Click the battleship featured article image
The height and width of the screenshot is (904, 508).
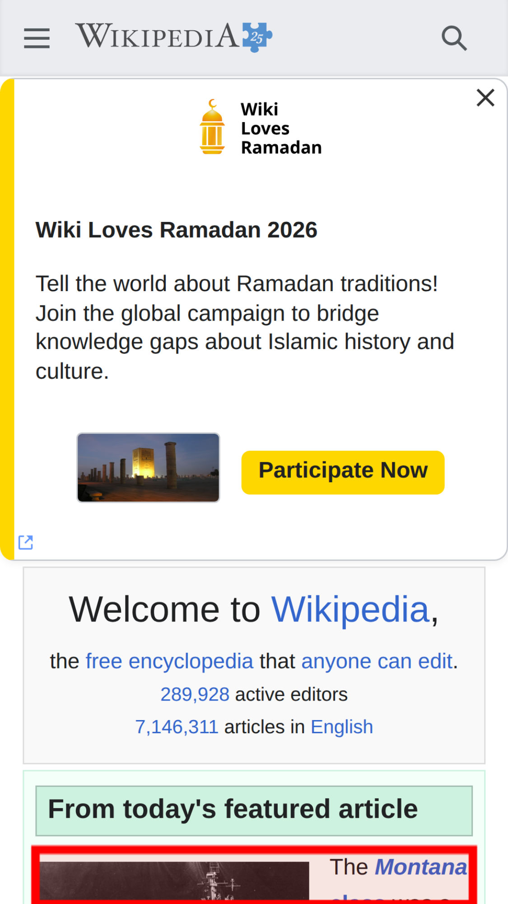tap(174, 880)
